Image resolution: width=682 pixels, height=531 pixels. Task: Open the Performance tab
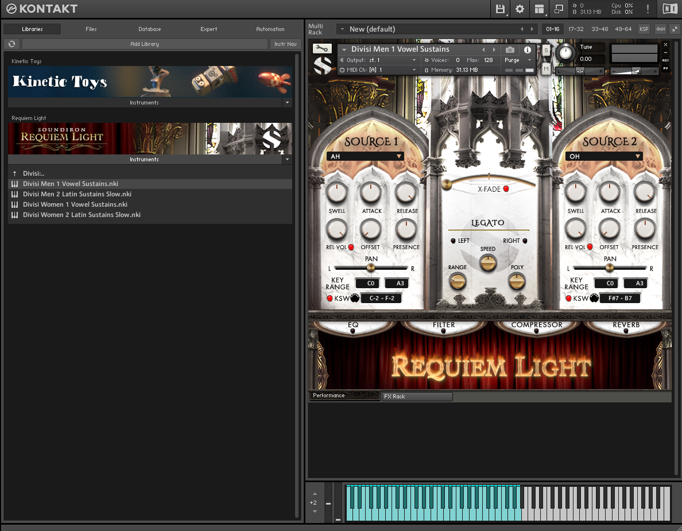point(344,396)
